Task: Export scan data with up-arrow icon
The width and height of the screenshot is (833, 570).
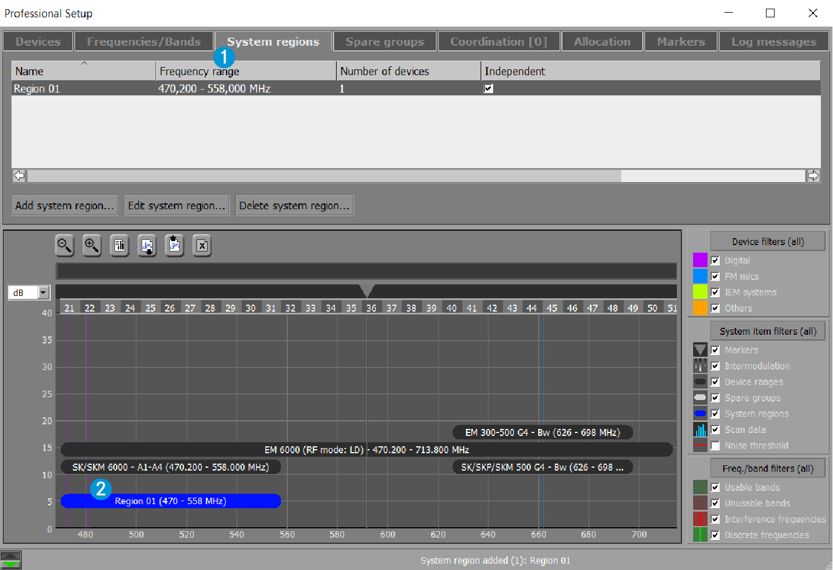Action: (x=175, y=246)
